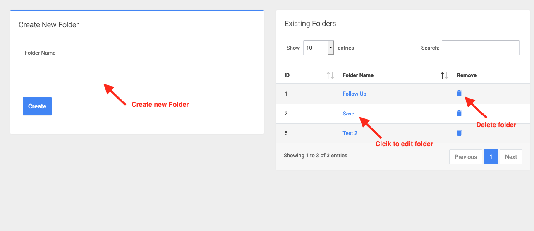Go to the Next page

[x=511, y=157]
